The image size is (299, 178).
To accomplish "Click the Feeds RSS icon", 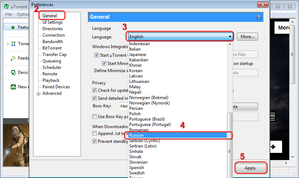I will 13,58.
